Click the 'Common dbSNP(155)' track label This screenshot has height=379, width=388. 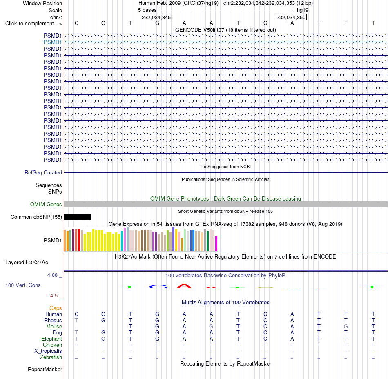coord(36,217)
